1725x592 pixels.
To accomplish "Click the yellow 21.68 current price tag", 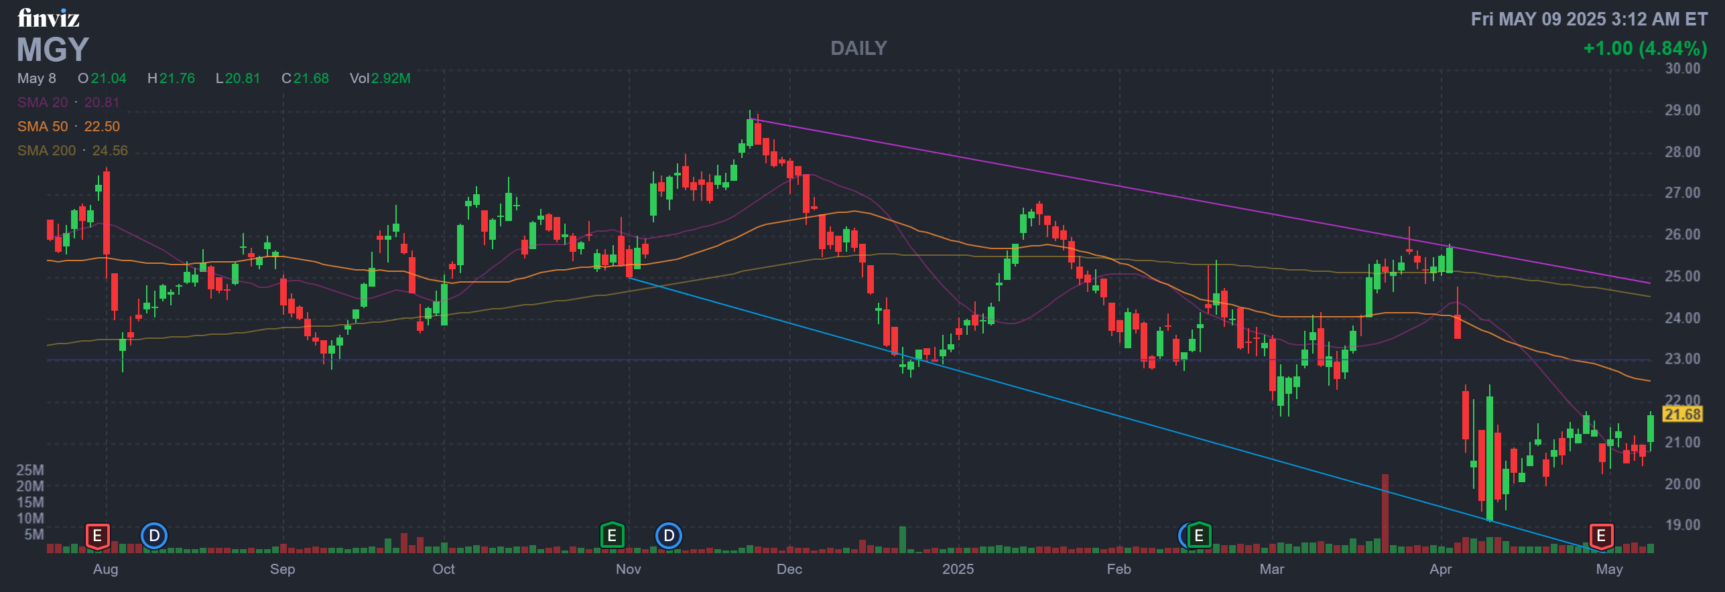I will coord(1682,415).
